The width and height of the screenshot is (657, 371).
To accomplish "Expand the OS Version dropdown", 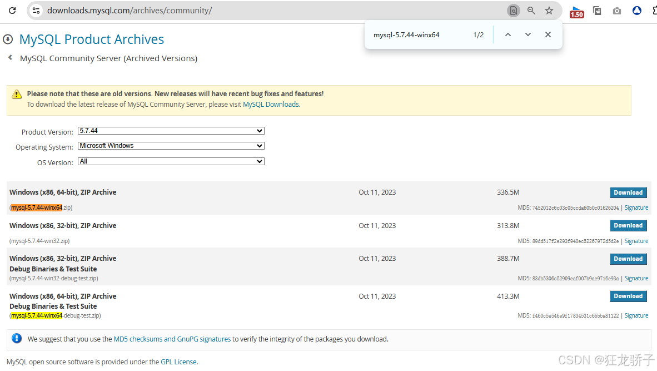I will pos(171,161).
